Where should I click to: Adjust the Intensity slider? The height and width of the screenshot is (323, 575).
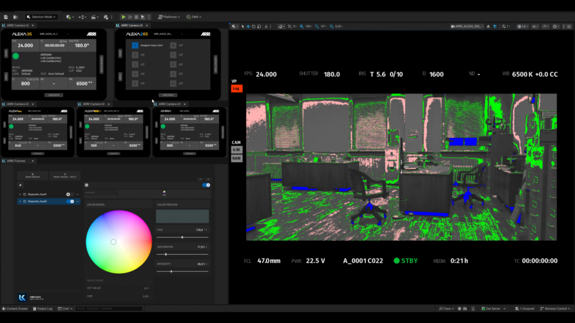182,271
